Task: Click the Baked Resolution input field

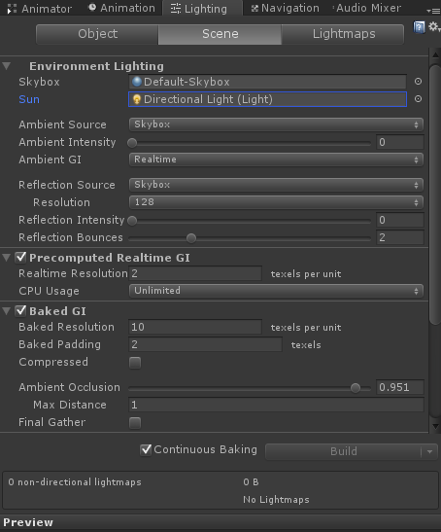Action: pos(195,327)
